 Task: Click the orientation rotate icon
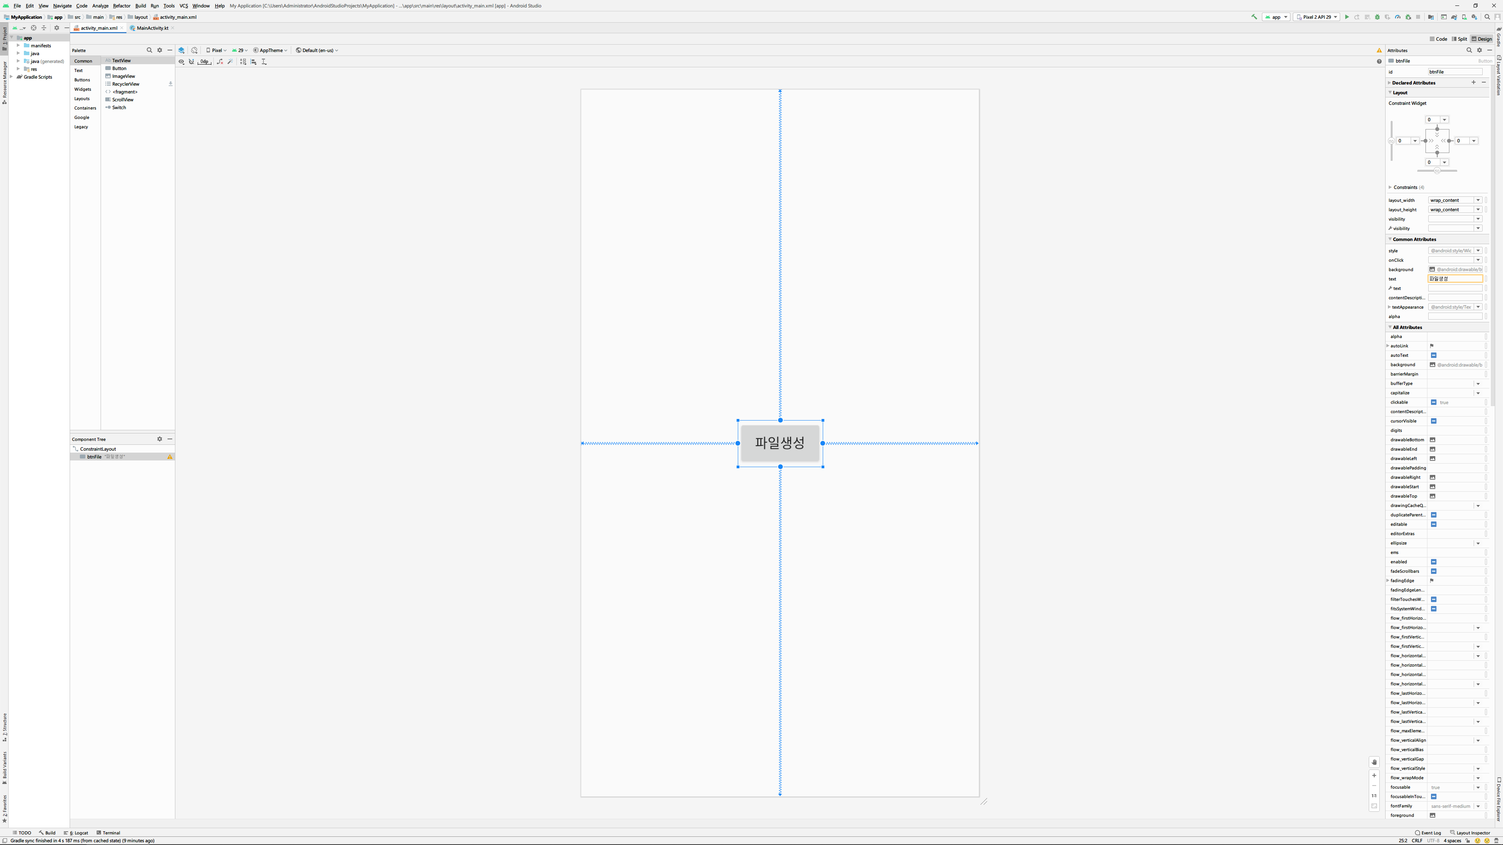tap(194, 50)
